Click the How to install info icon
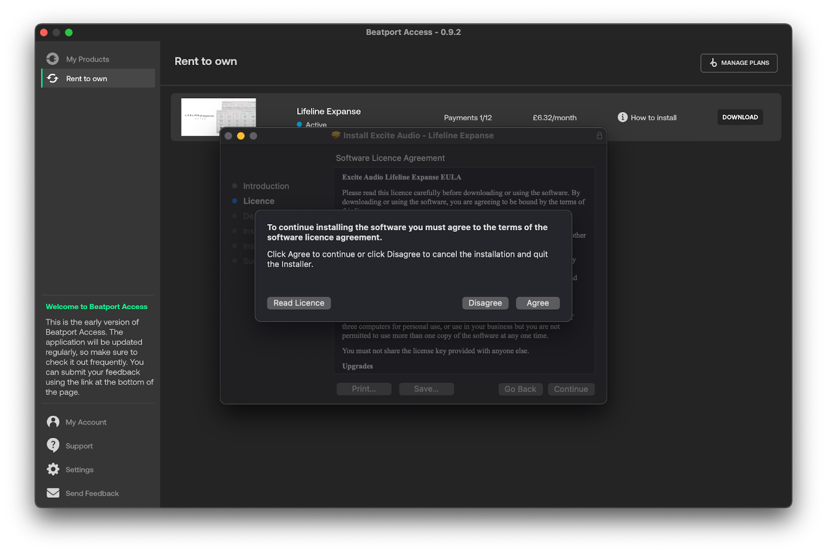Image resolution: width=827 pixels, height=554 pixels. [x=622, y=117]
